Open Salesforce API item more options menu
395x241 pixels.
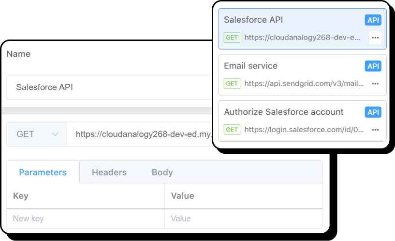coord(375,38)
